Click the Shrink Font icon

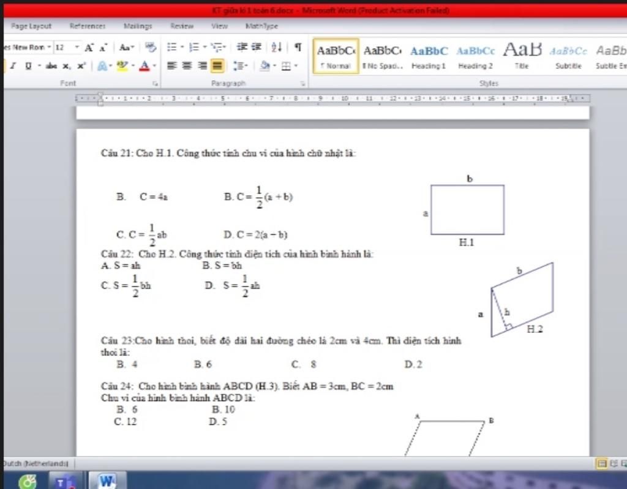tap(103, 48)
